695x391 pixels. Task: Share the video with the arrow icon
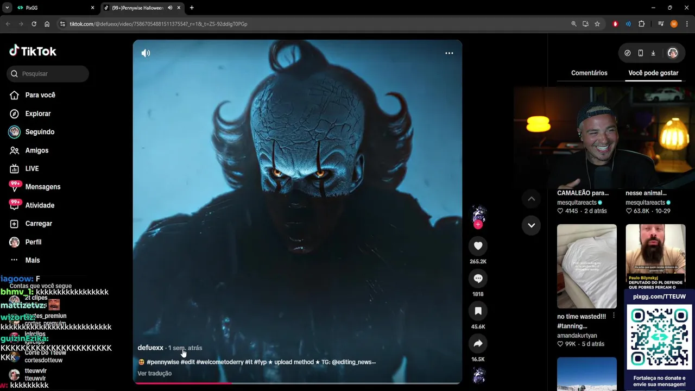(478, 344)
